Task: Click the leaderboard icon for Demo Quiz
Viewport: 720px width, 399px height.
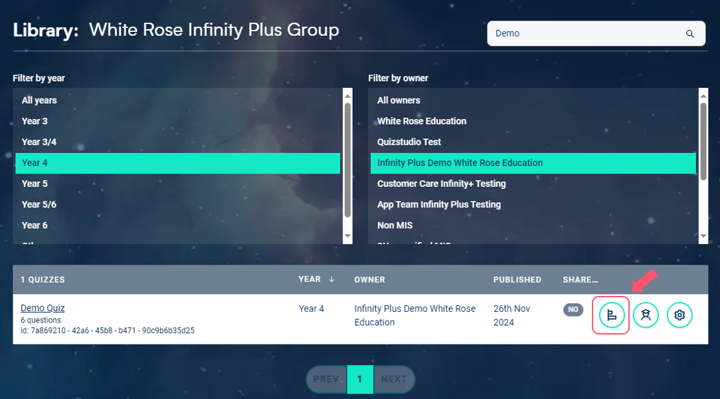Action: [x=611, y=315]
